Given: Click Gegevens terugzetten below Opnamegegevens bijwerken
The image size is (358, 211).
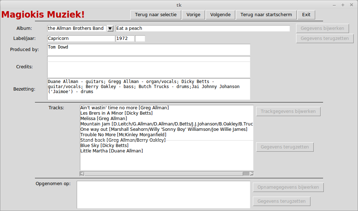Looking at the screenshot, I should (x=282, y=201).
